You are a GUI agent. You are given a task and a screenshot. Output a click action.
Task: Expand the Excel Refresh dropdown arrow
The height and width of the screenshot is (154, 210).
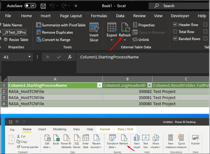tap(125, 40)
